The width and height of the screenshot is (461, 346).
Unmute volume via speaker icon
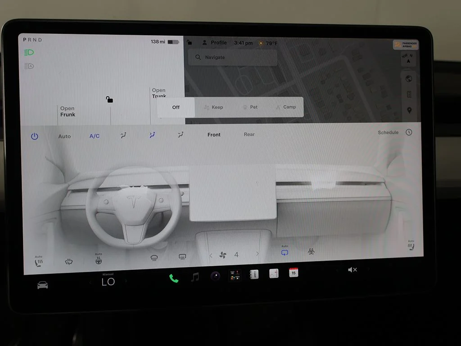[352, 269]
